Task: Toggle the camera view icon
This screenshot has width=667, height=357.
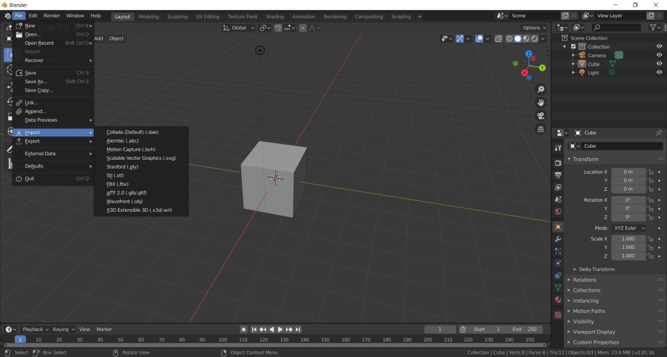Action: [x=541, y=116]
